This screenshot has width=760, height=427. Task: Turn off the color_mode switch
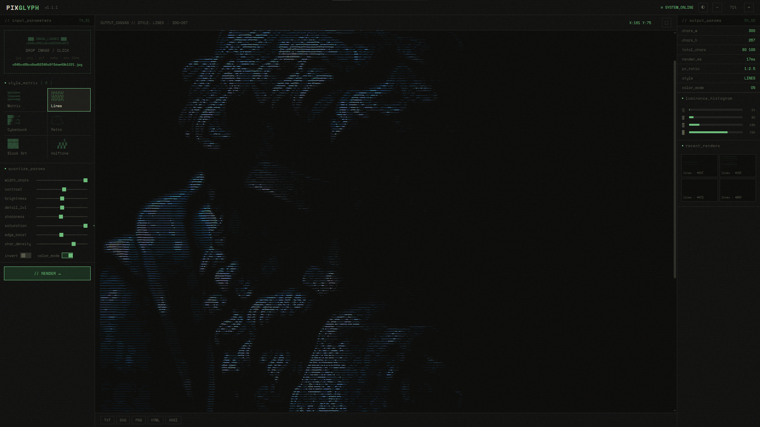[x=67, y=256]
